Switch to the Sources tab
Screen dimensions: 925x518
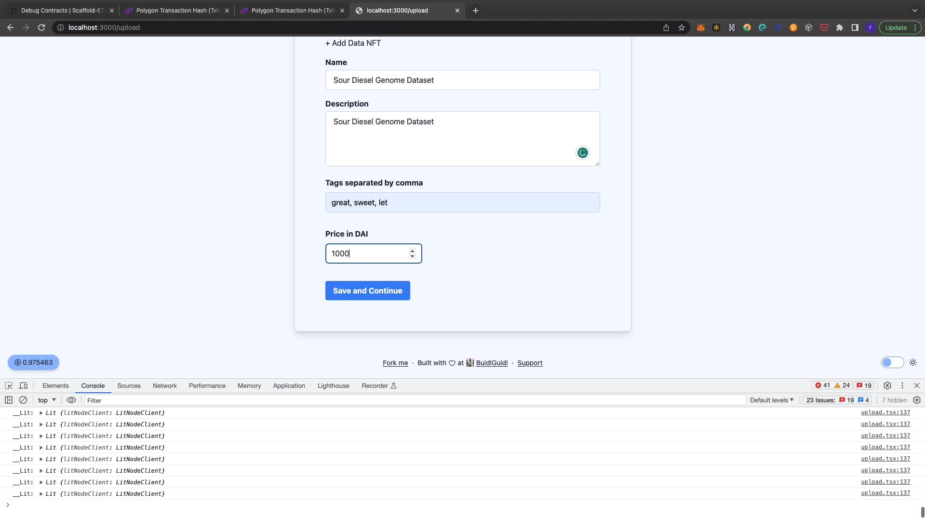(x=129, y=385)
